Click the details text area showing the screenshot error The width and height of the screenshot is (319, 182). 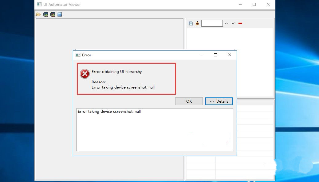155,129
